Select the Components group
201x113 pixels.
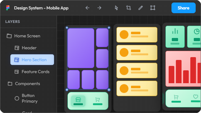click(27, 84)
